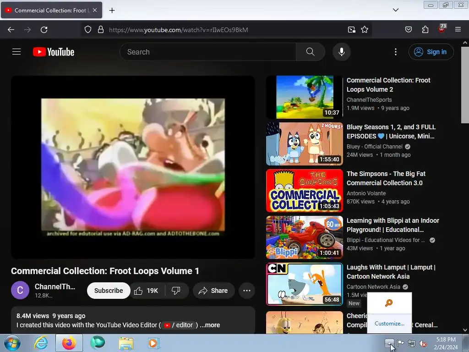Open the Firefox application menu
This screenshot has height=352, width=469.
tap(458, 30)
